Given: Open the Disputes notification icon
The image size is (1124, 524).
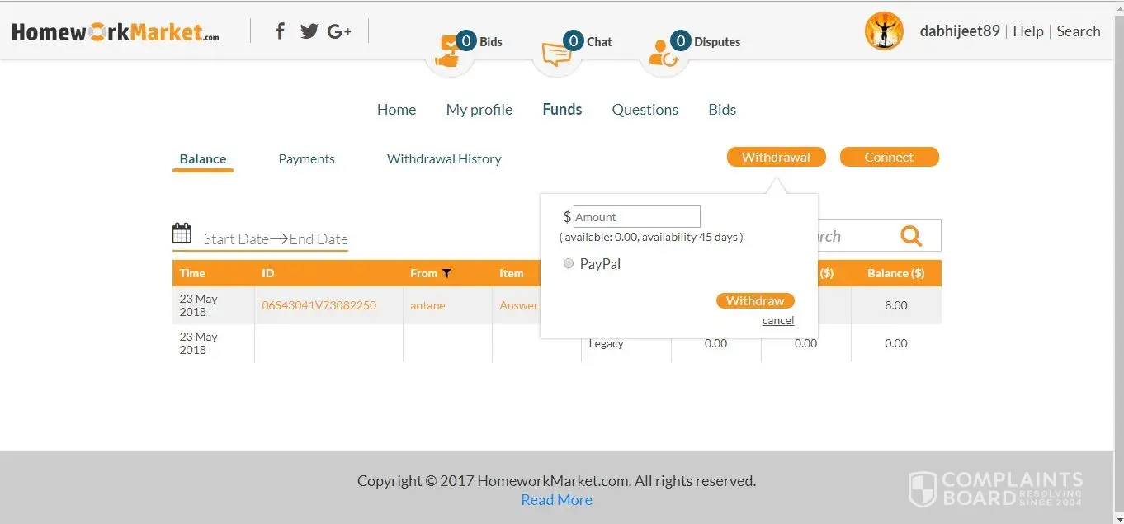Looking at the screenshot, I should pyautogui.click(x=664, y=52).
